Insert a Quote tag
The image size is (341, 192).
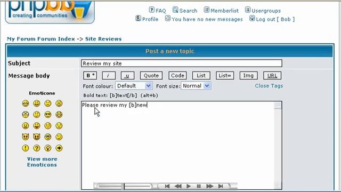pos(151,76)
